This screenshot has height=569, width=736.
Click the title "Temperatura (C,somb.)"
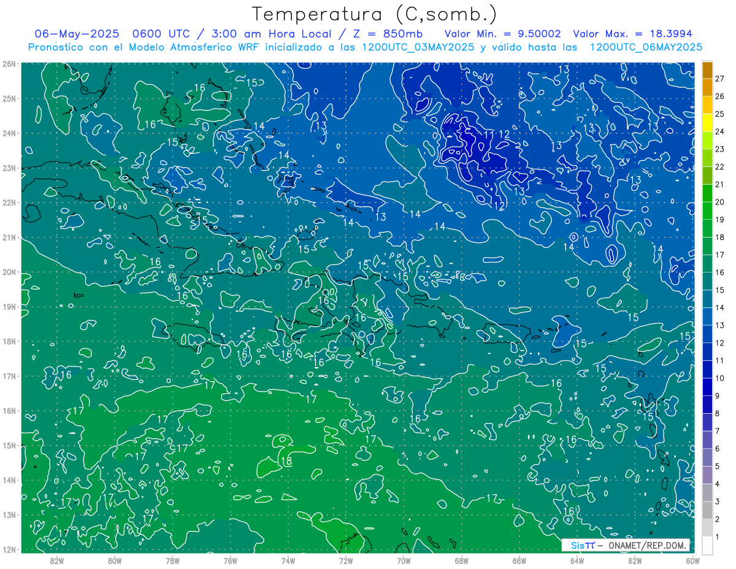tap(375, 14)
